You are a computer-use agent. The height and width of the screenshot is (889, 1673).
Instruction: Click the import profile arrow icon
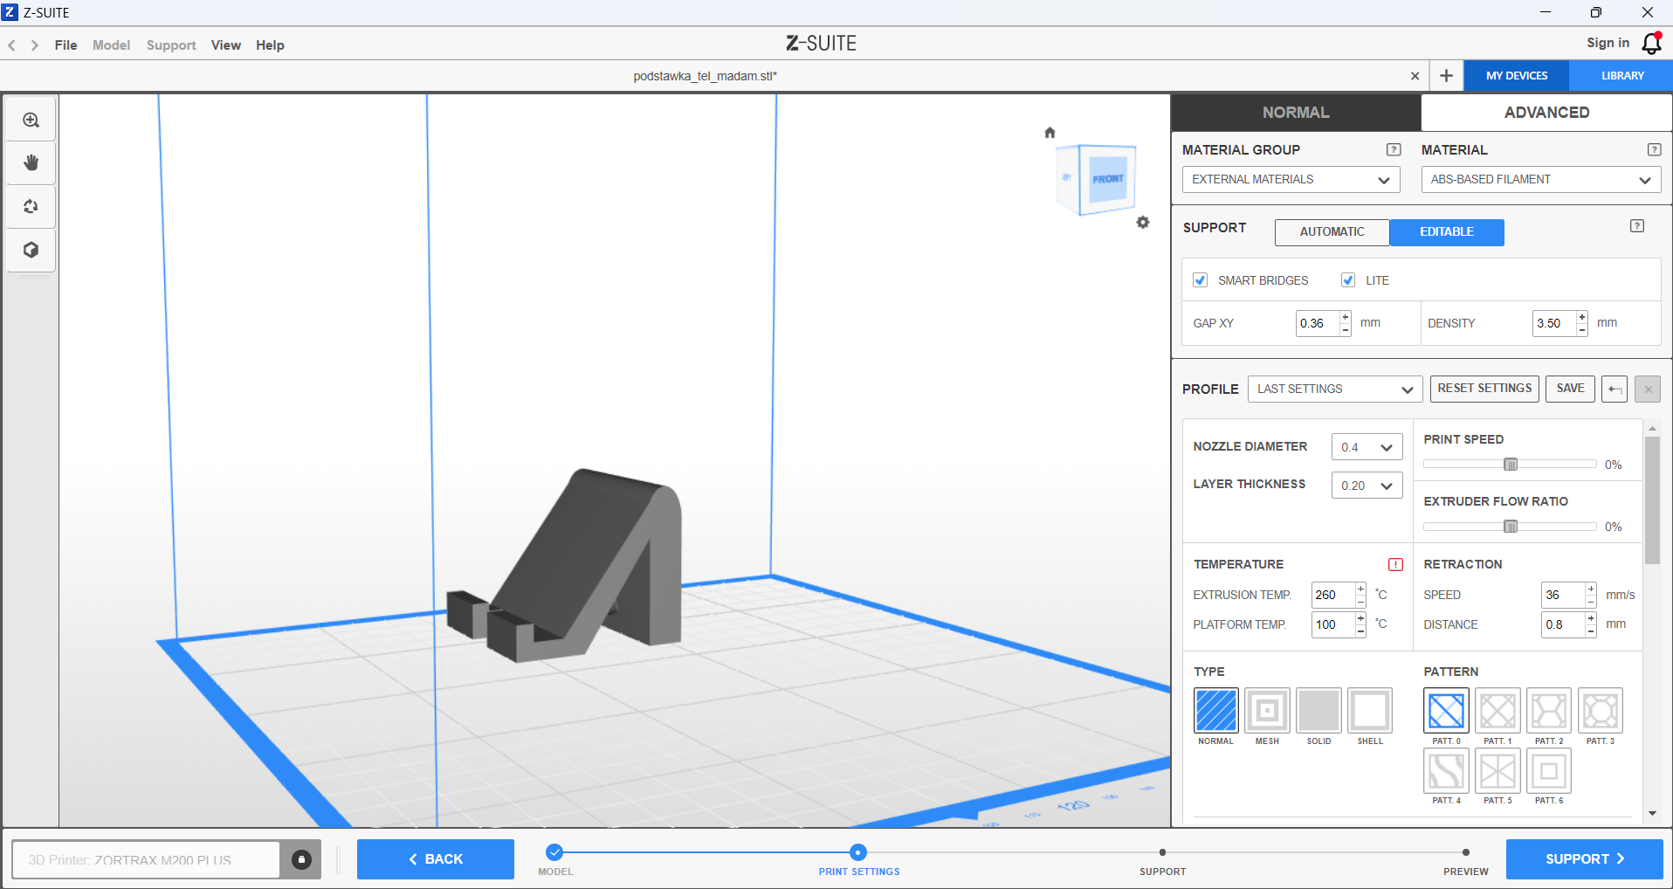click(1614, 389)
